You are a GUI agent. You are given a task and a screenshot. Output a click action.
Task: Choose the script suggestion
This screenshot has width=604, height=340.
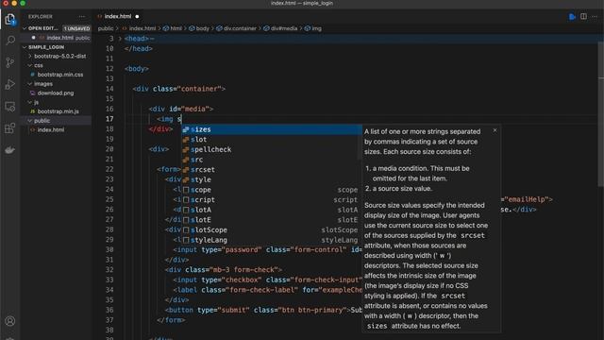pos(272,199)
